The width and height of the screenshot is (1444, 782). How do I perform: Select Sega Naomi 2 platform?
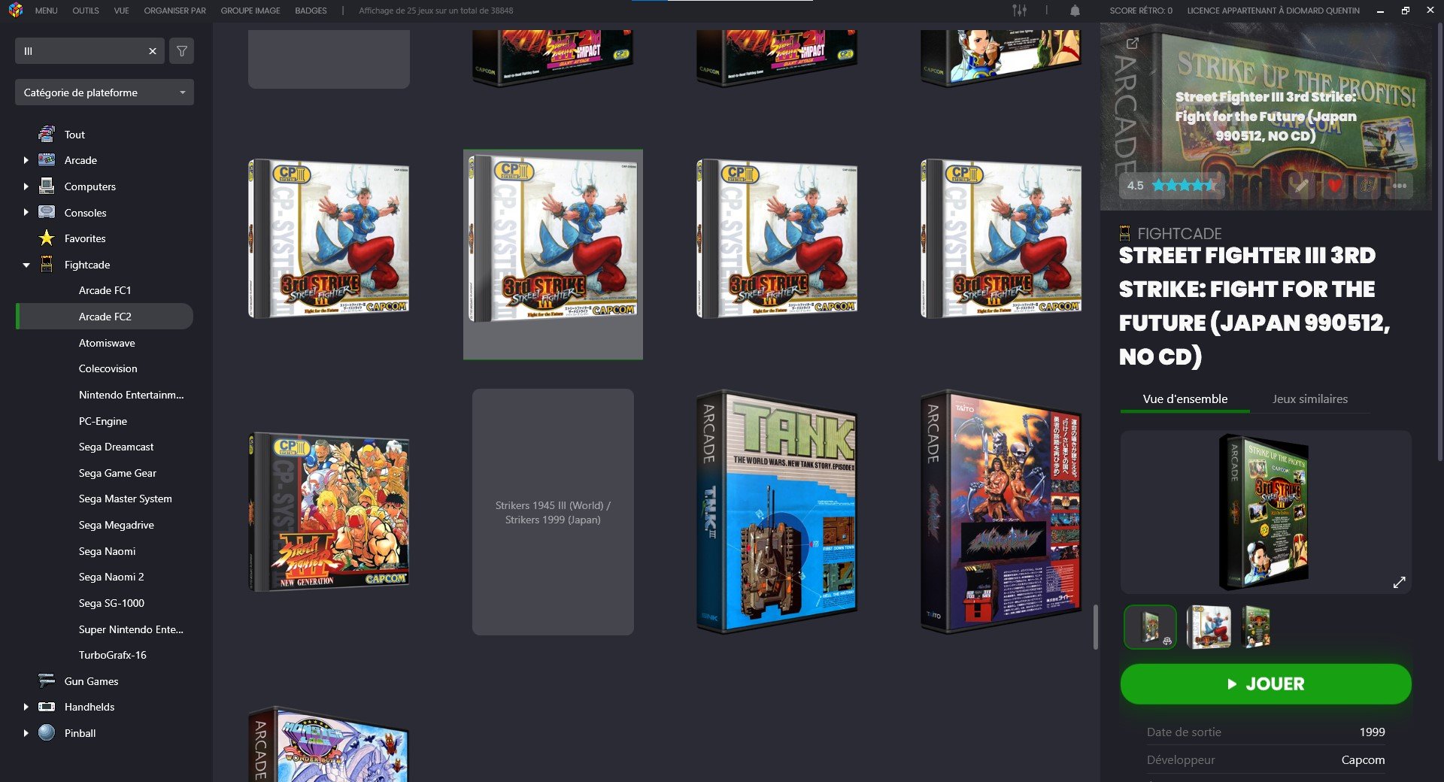pos(111,577)
